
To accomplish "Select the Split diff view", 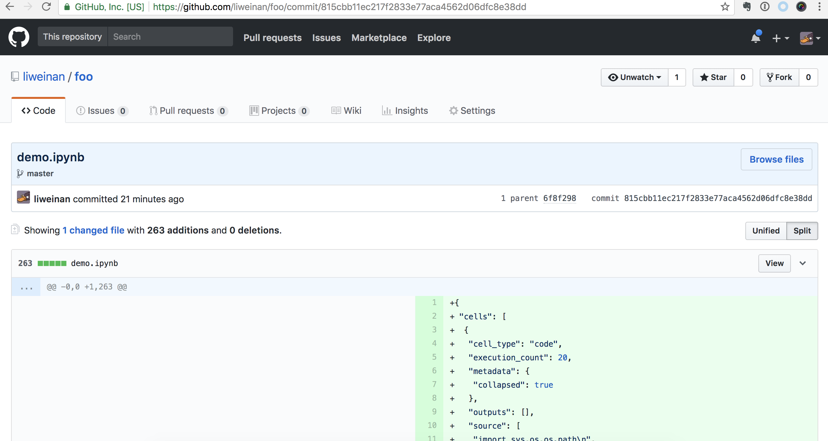I will [802, 231].
